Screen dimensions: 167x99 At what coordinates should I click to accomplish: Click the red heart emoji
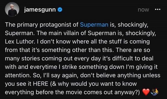(x=146, y=92)
